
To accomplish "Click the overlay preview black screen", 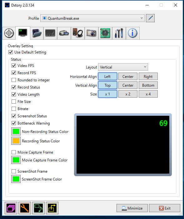I will 123,145.
